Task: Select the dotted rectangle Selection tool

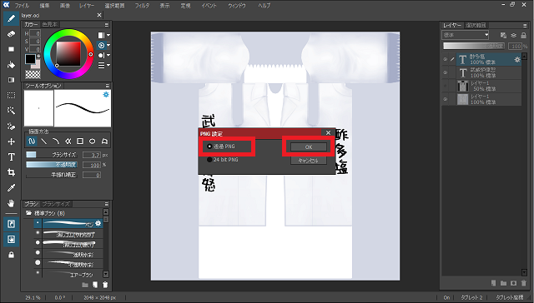Action: [11, 96]
